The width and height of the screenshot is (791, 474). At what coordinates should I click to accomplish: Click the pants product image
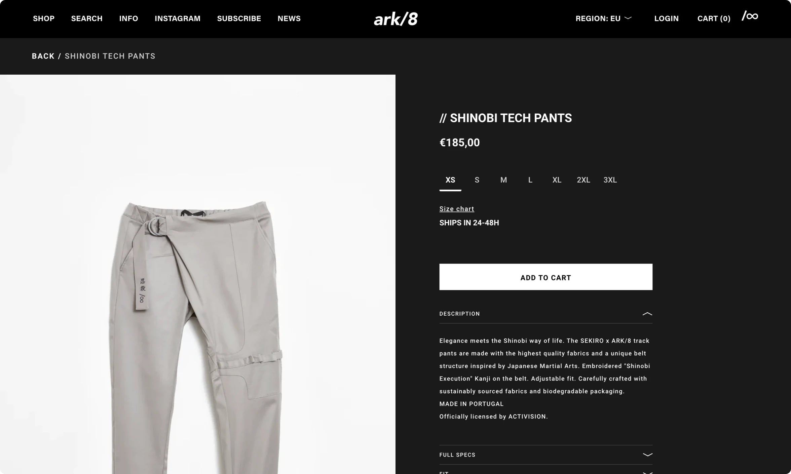tap(198, 274)
